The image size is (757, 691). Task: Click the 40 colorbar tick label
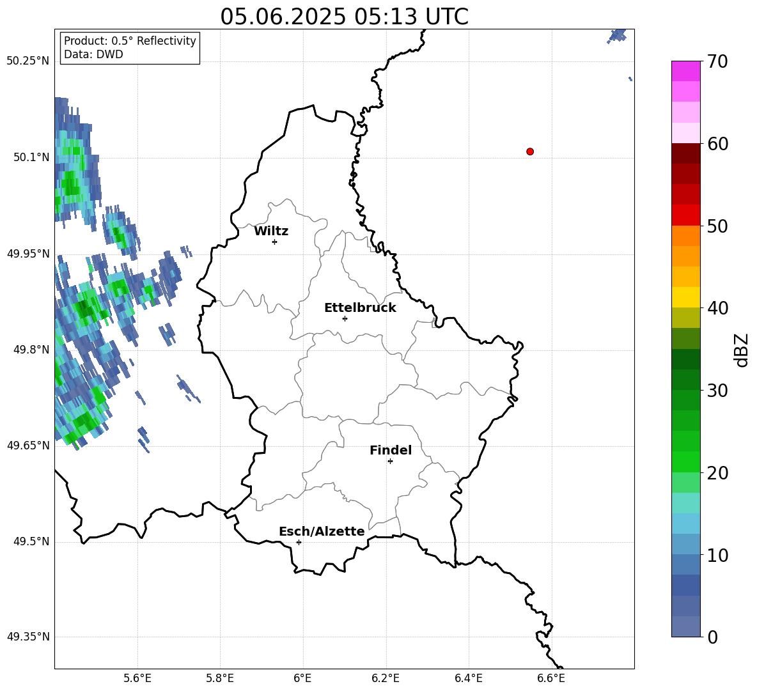click(x=717, y=308)
